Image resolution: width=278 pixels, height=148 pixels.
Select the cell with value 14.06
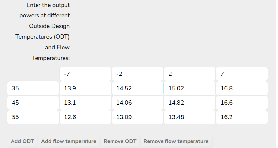(138, 103)
